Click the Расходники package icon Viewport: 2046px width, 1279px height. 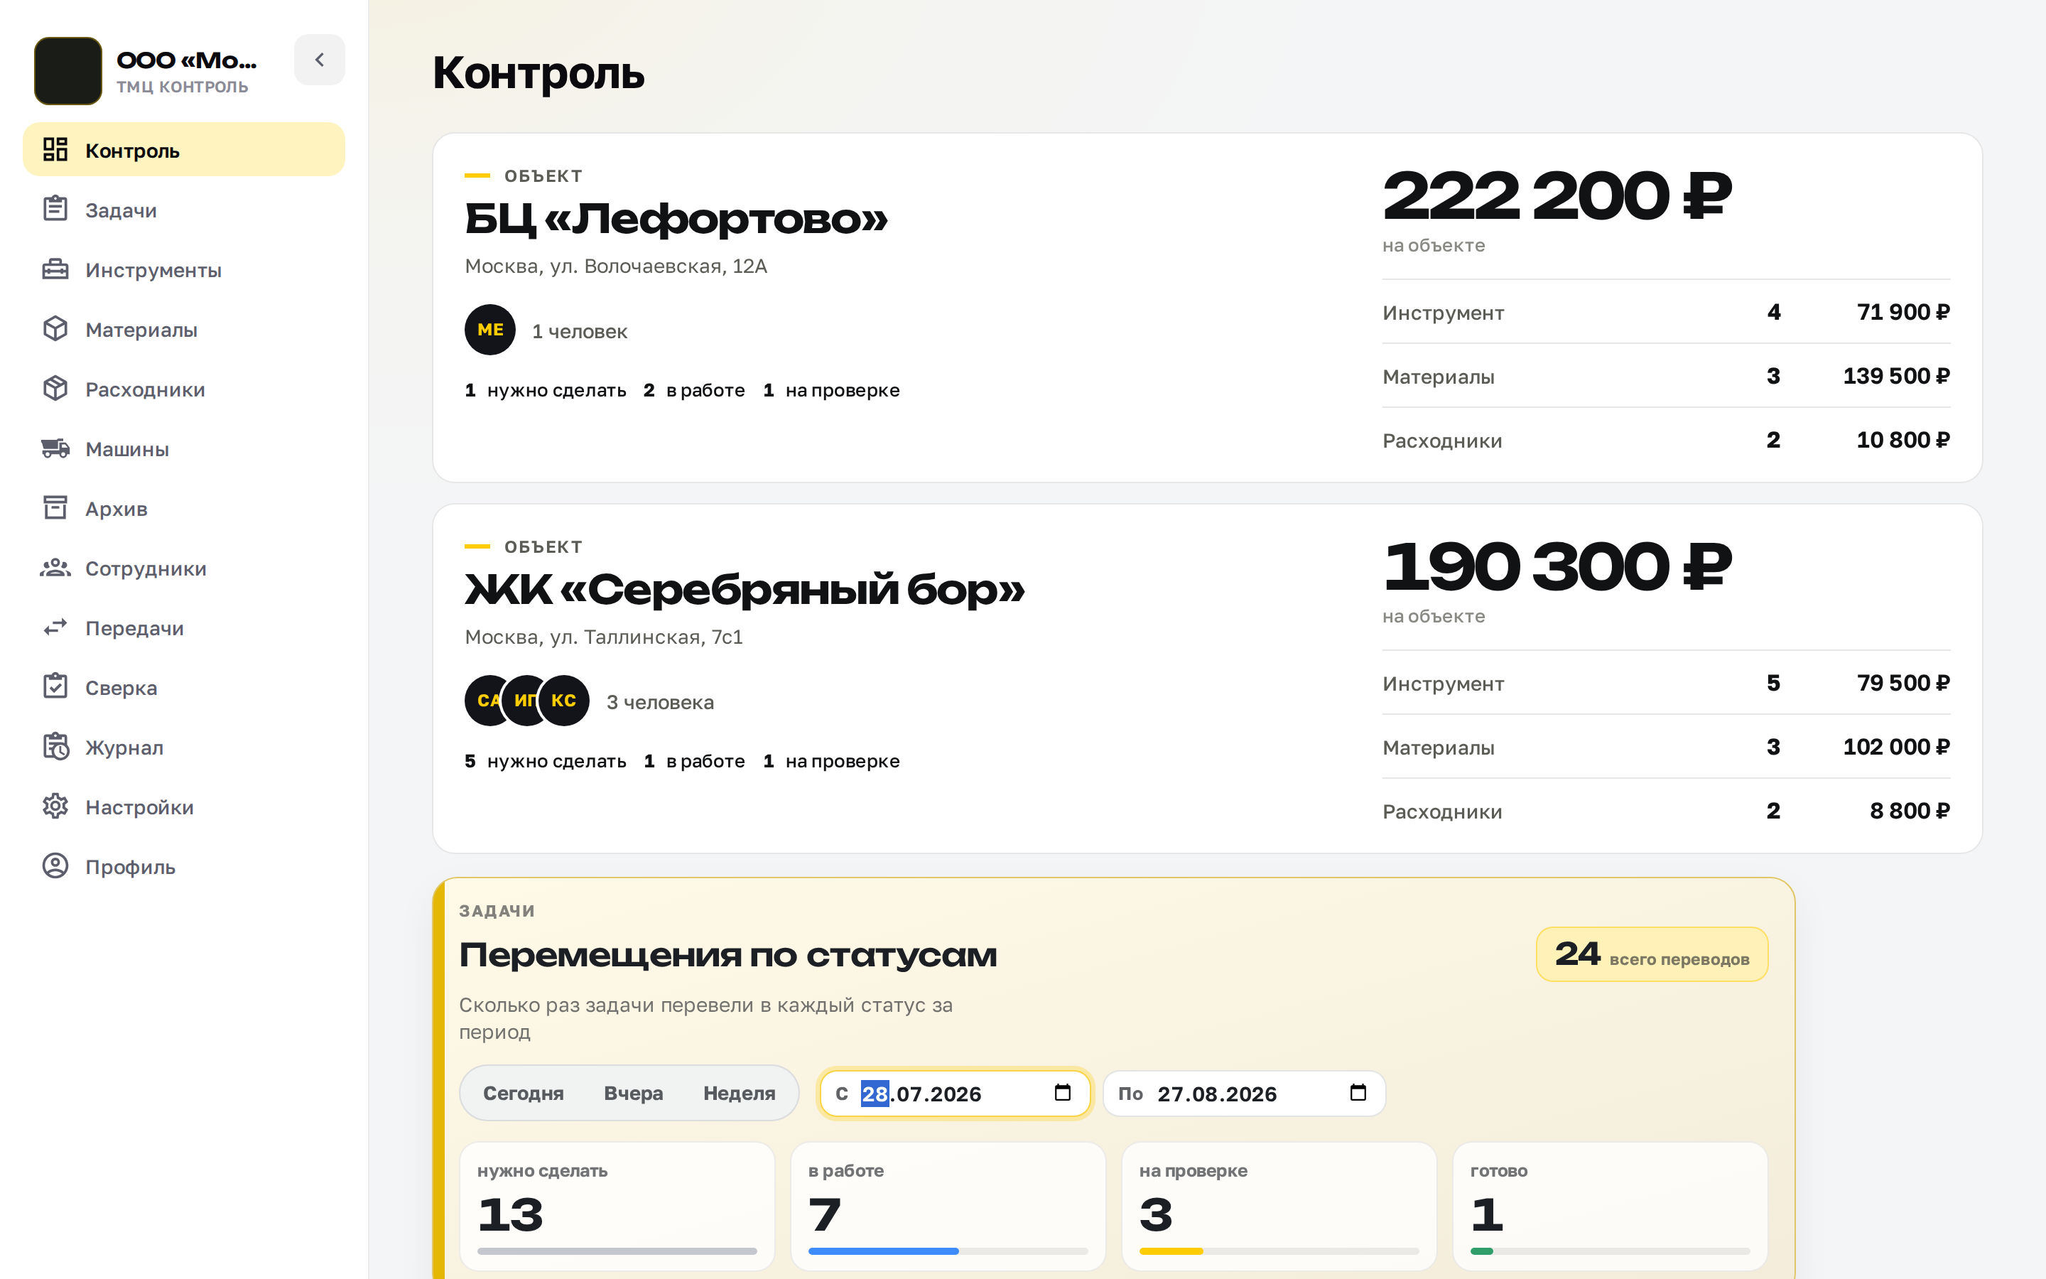coord(55,388)
